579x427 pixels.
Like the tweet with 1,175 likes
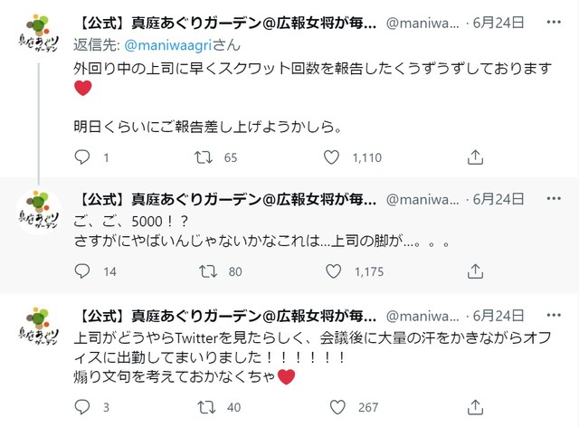coord(332,270)
